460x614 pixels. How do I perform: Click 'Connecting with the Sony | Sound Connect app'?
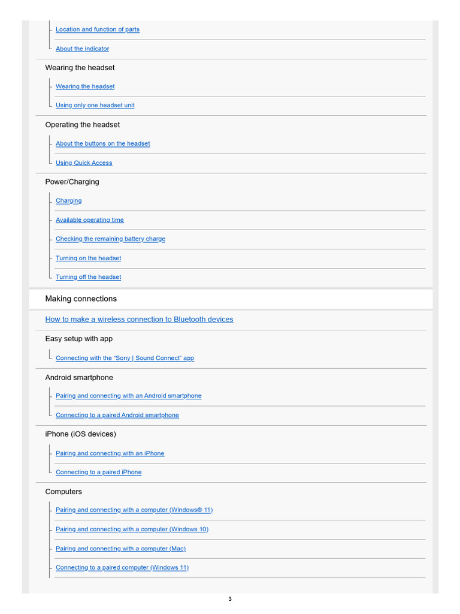click(125, 358)
